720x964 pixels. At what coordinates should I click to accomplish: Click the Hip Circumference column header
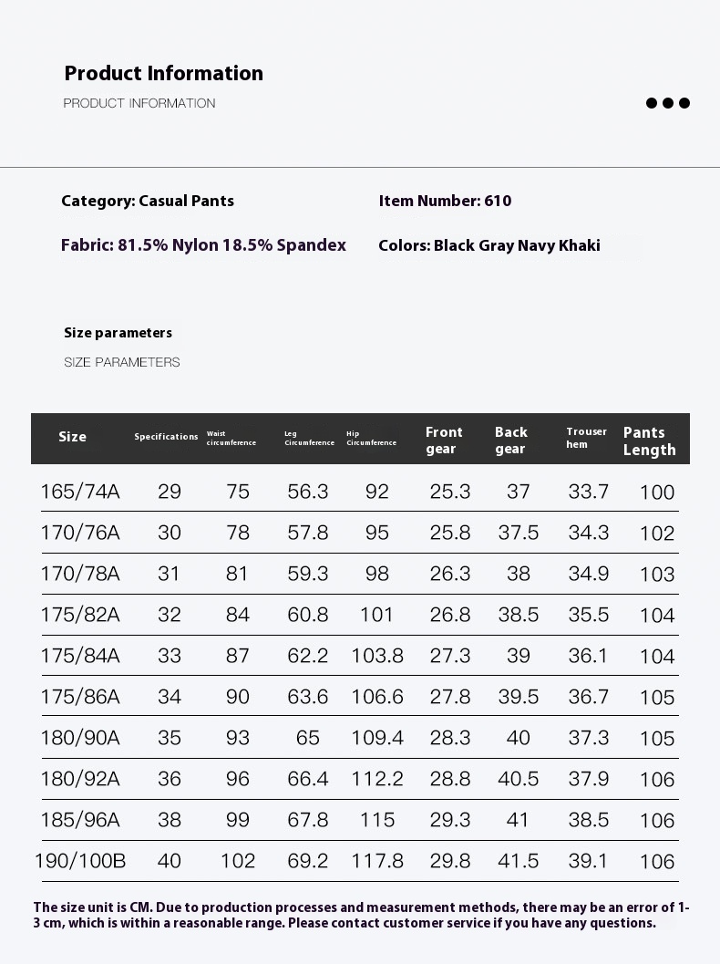click(x=371, y=439)
